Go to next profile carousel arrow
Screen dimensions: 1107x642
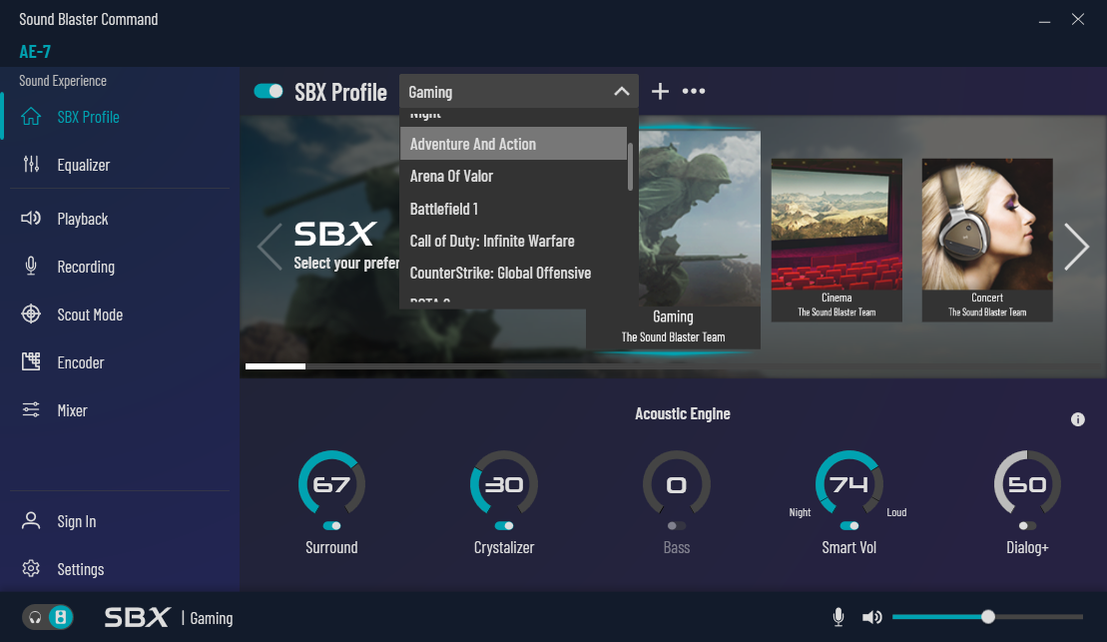click(1076, 247)
